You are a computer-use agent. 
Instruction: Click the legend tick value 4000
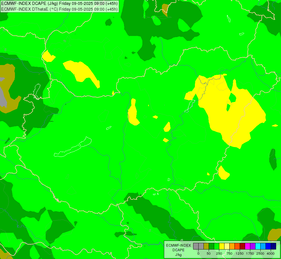271,254
